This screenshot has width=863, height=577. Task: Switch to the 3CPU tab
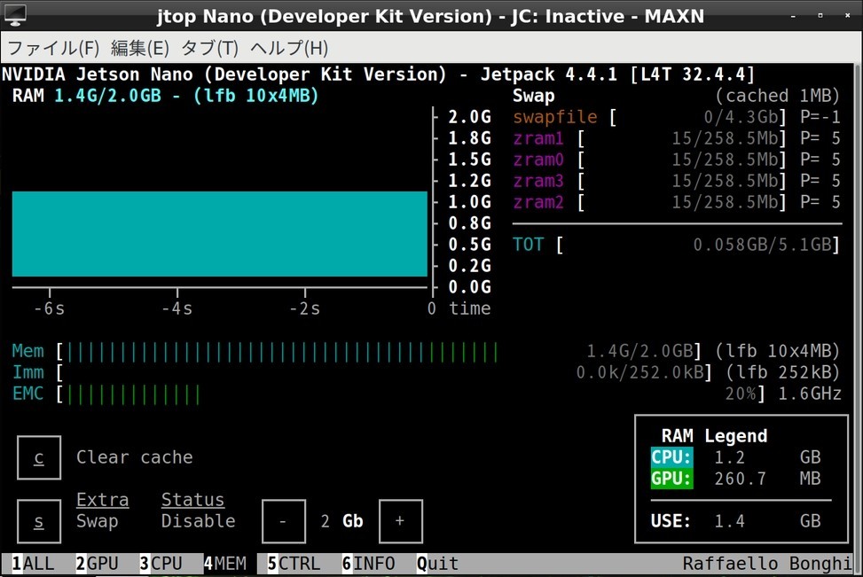point(161,563)
